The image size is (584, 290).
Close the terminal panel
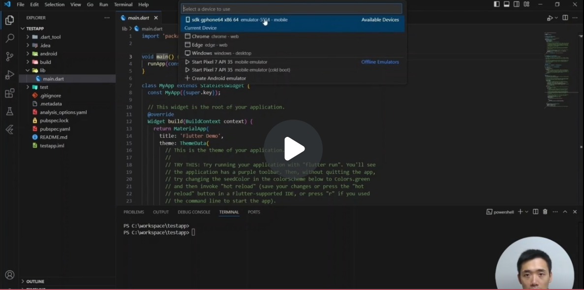575,212
